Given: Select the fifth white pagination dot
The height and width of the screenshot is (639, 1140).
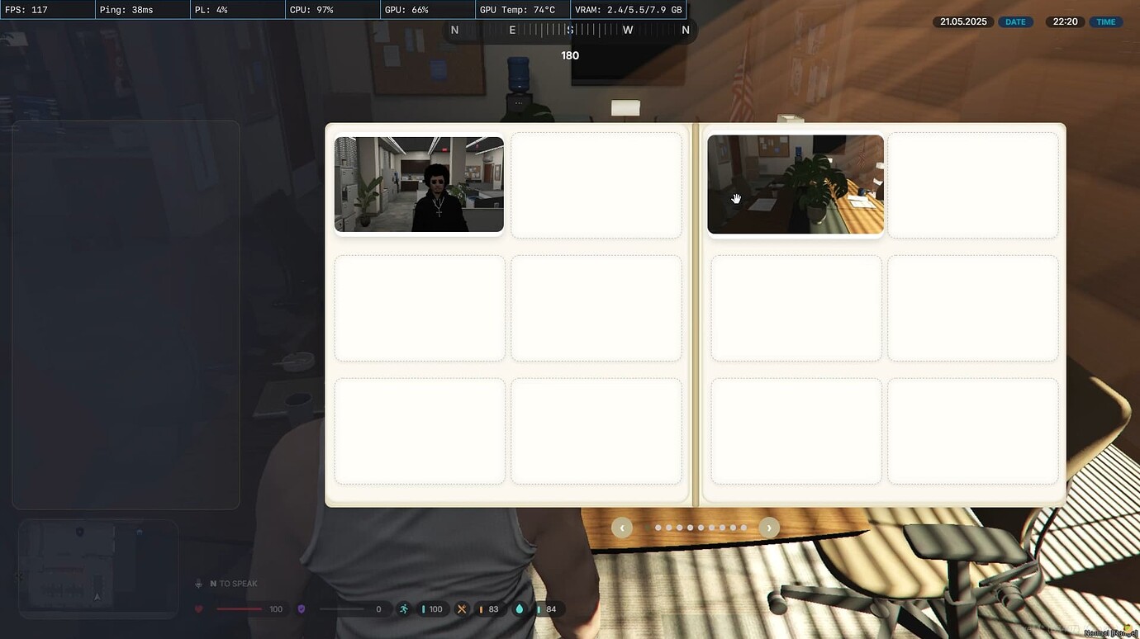Looking at the screenshot, I should (701, 528).
